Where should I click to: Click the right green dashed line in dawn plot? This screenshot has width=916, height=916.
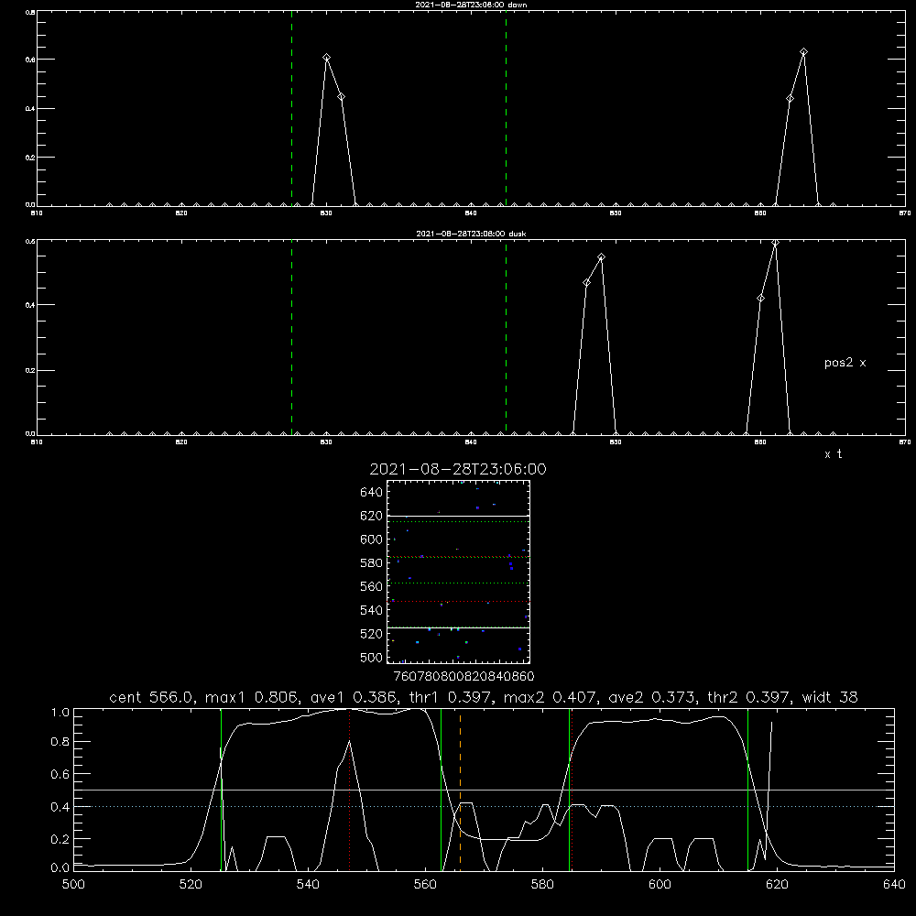pyautogui.click(x=506, y=109)
